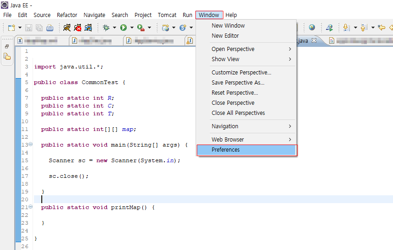
Task: Open the New wizard dropdown arrow
Action: point(20,28)
